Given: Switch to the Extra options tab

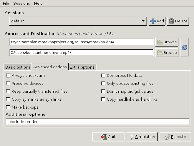Looking at the screenshot, I should pyautogui.click(x=82, y=67).
